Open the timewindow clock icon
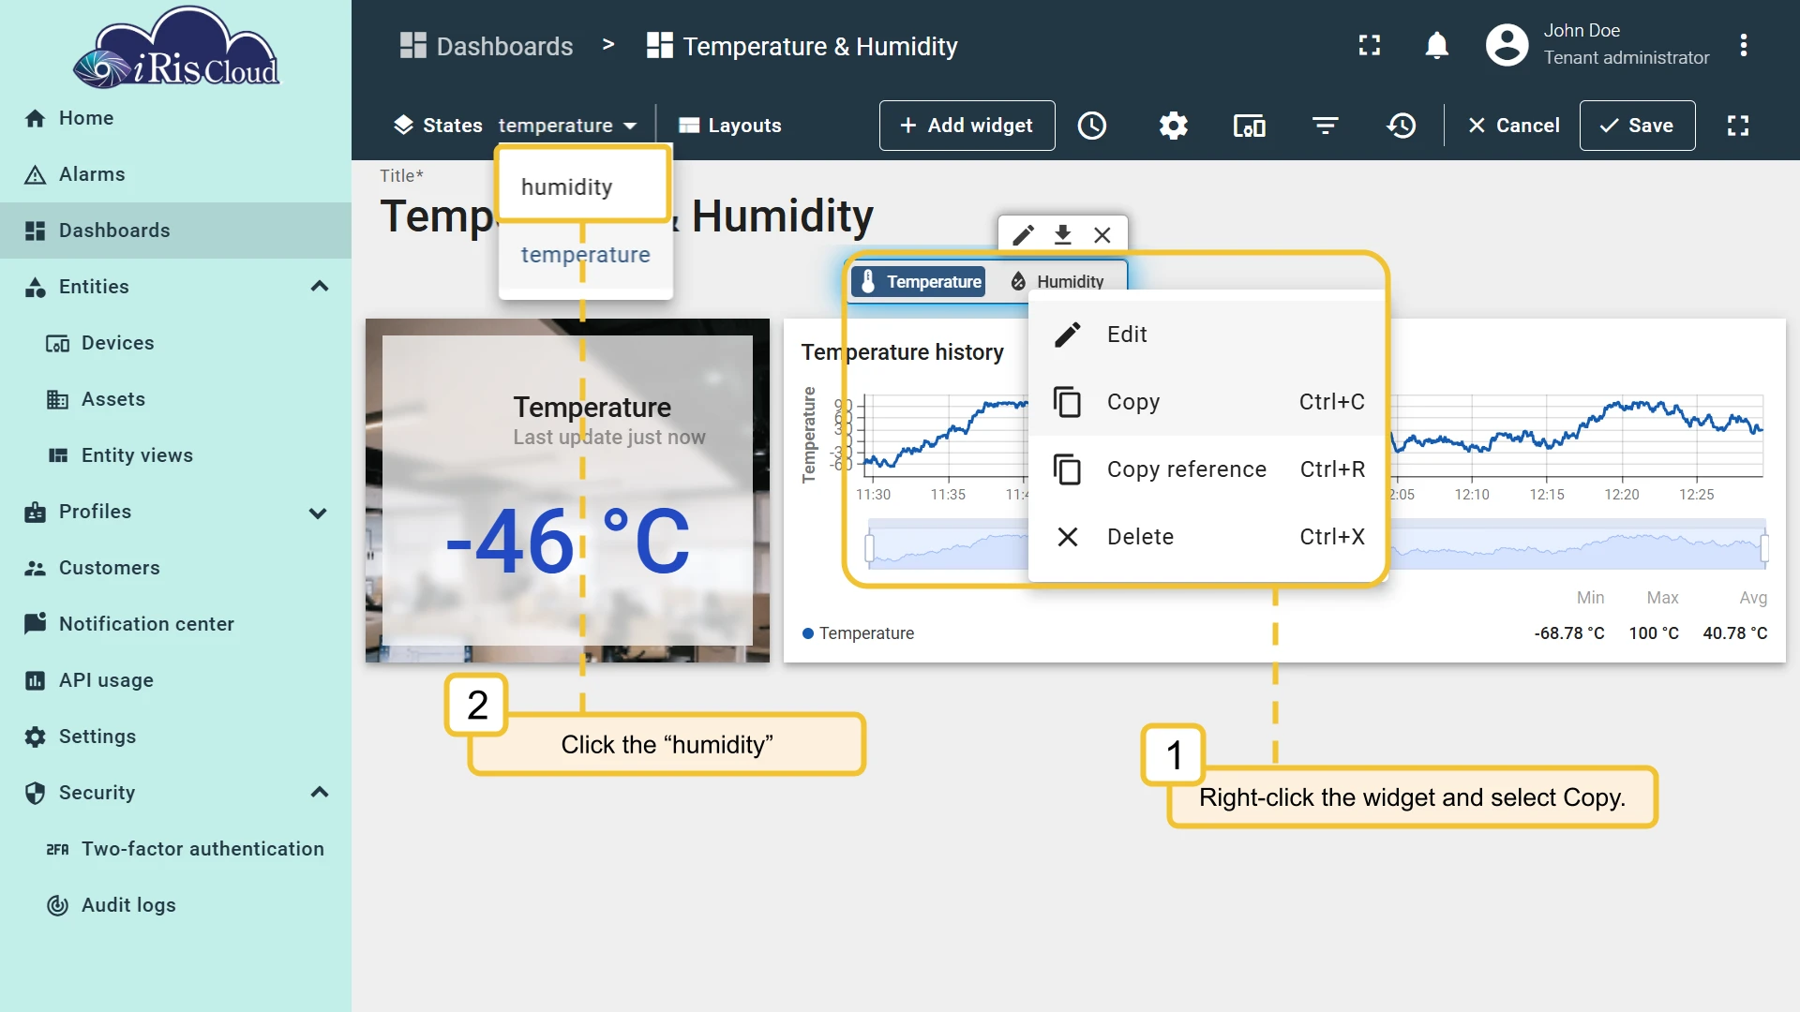This screenshot has height=1012, width=1800. coord(1092,126)
